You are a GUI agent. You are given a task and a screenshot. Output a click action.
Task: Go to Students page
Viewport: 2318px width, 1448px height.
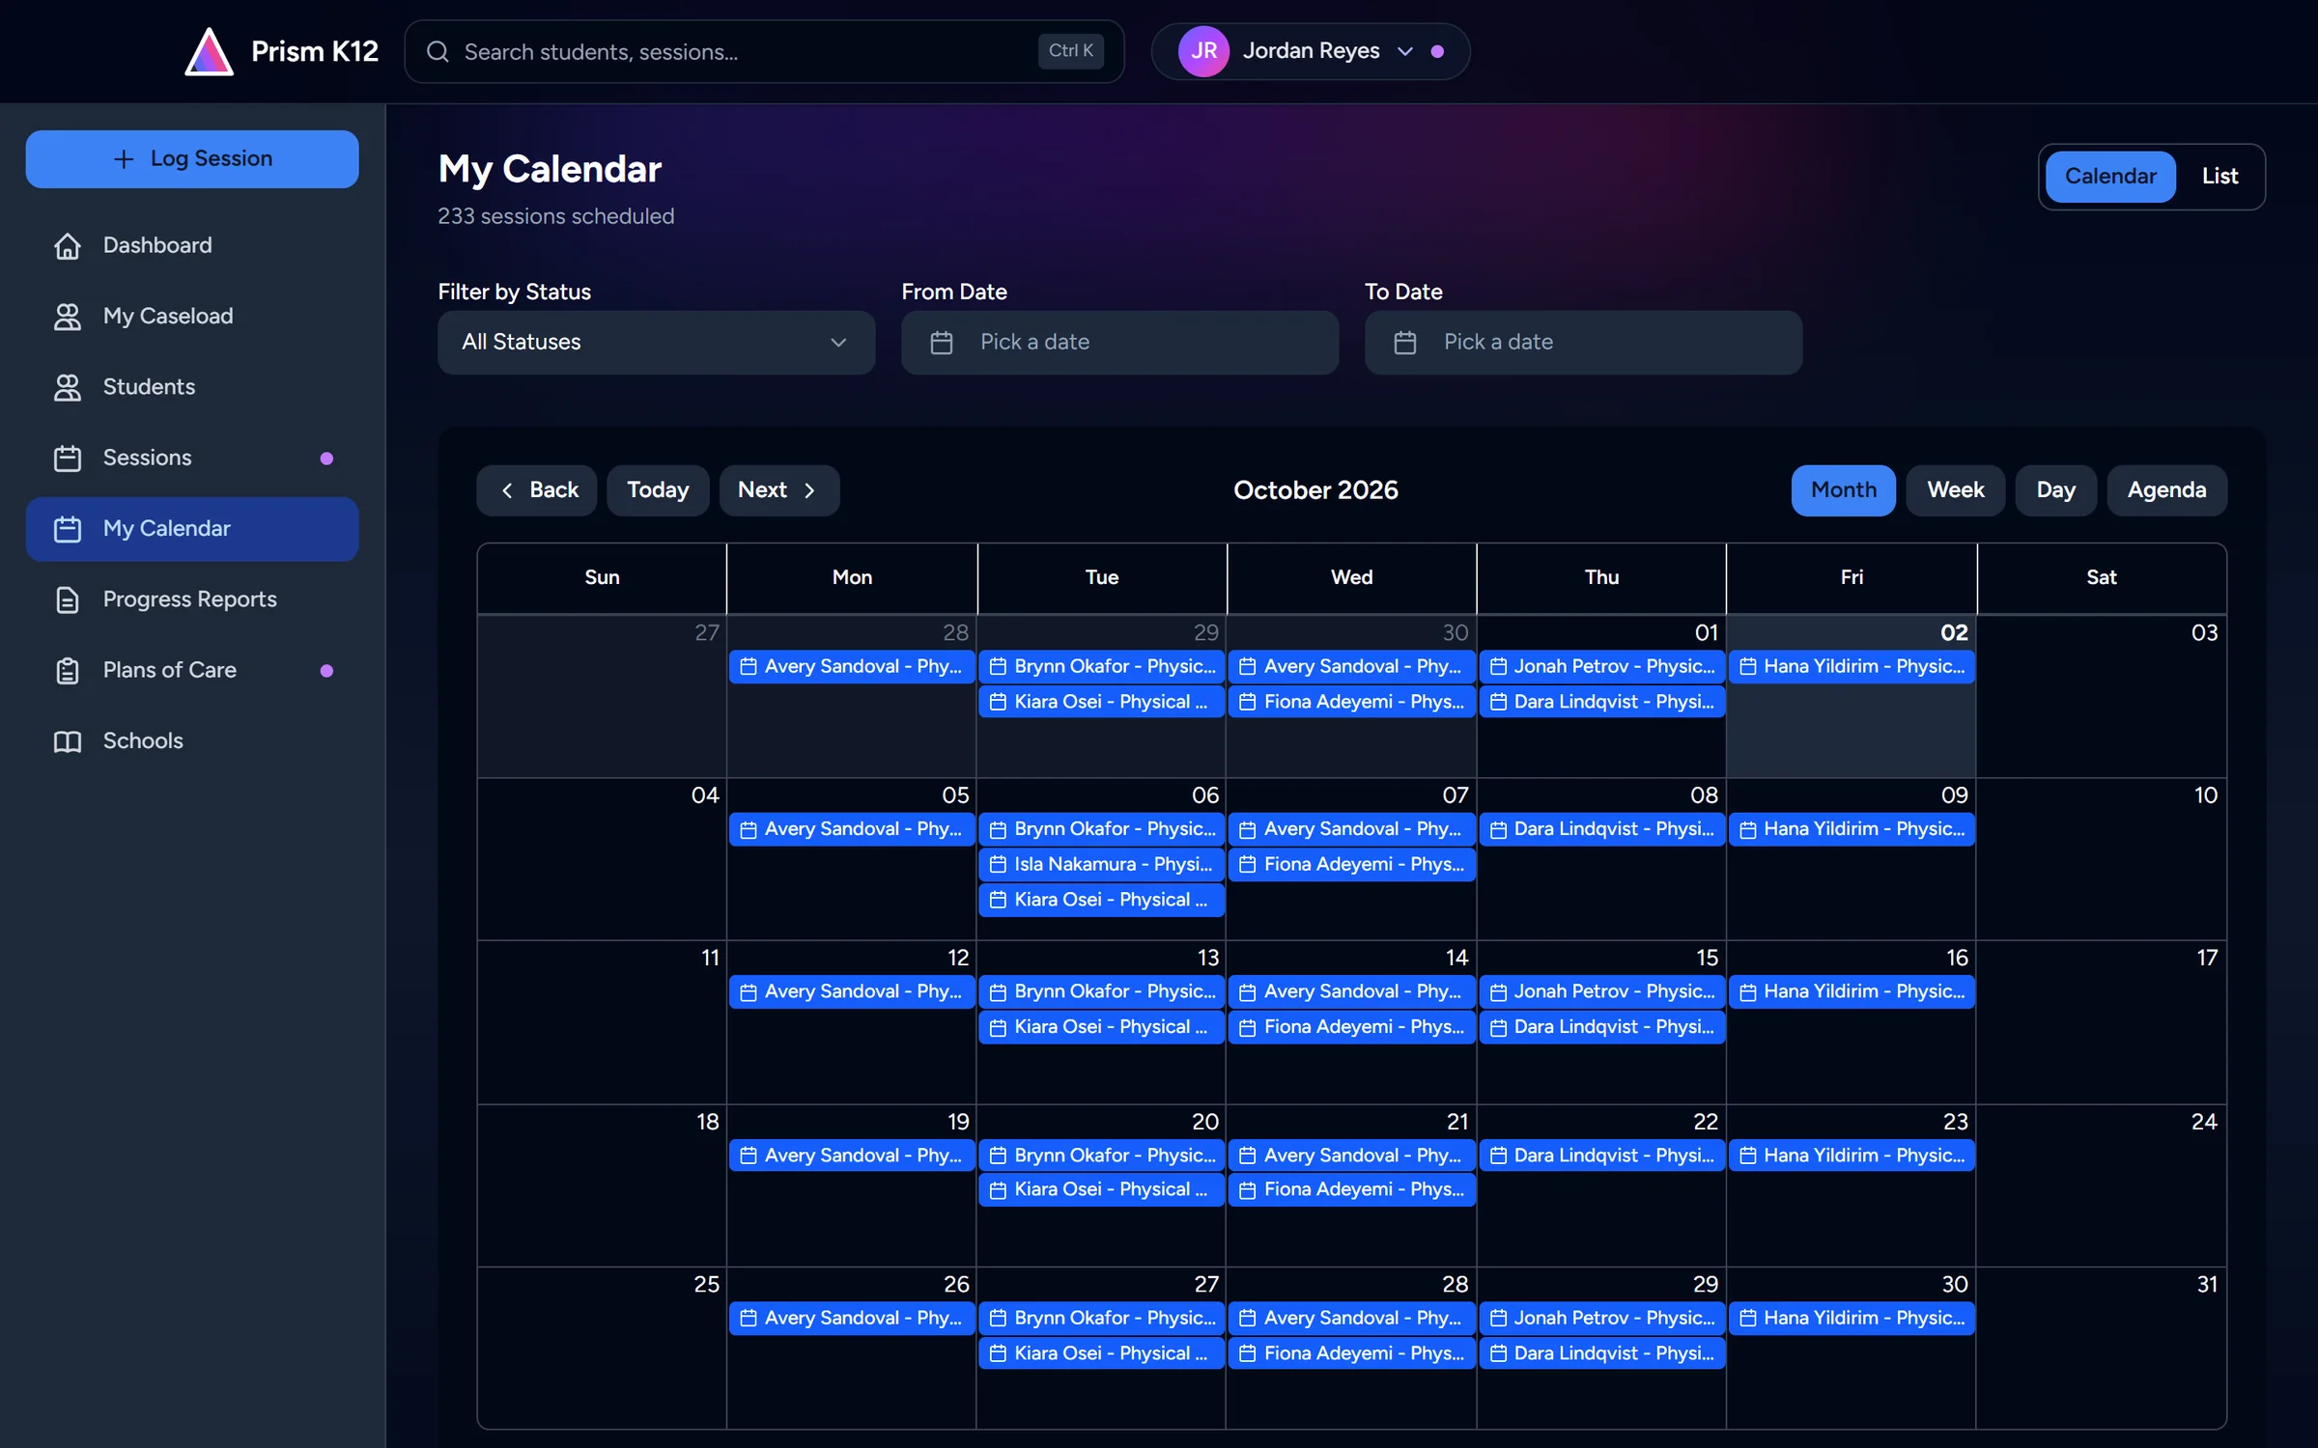coord(192,387)
